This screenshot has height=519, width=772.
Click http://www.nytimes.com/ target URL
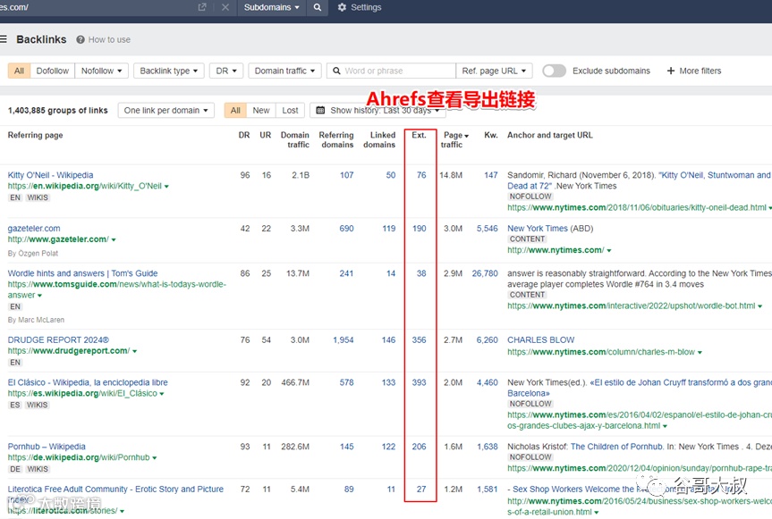point(556,250)
